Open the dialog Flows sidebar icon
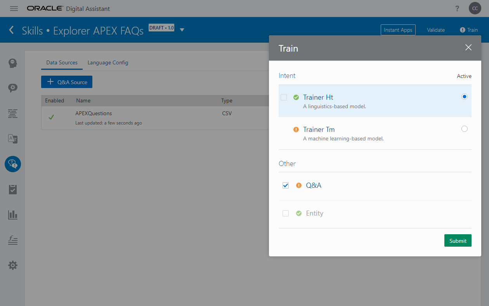The image size is (489, 306). [x=13, y=114]
